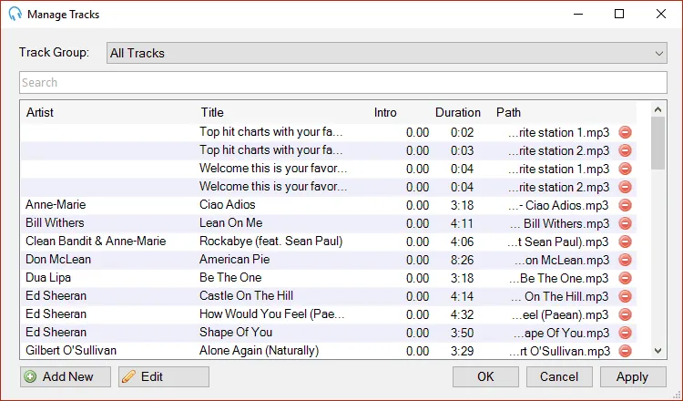The width and height of the screenshot is (683, 401).
Task: Delete the American Pie track
Action: coord(625,260)
